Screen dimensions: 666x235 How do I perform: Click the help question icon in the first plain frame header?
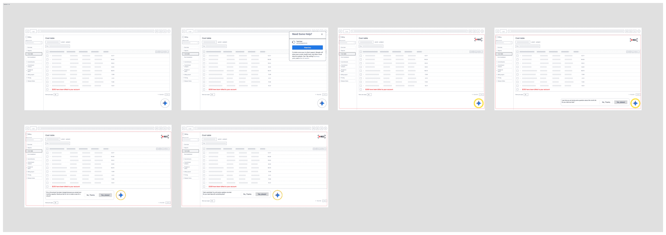161,31
